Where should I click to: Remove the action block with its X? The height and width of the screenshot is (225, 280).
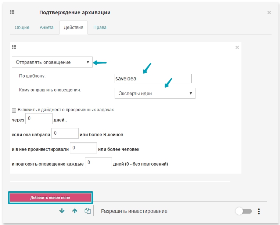237,47
